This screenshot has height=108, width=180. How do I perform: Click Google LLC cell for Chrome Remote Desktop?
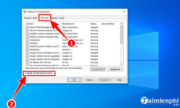pos(67,30)
